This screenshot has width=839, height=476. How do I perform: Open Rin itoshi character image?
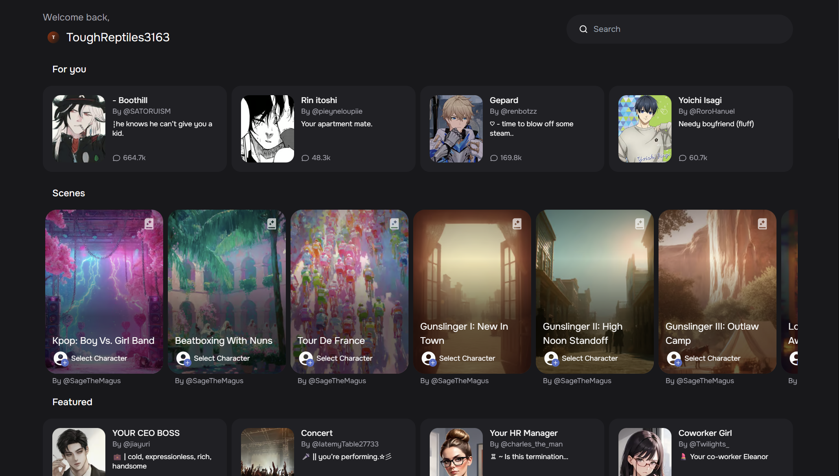pos(267,129)
